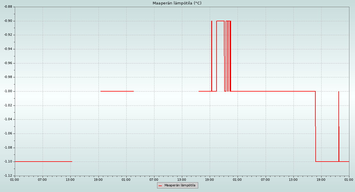355x192 pixels.
Task: Click the rightmost 01:00 x-axis label
Action: [349, 180]
